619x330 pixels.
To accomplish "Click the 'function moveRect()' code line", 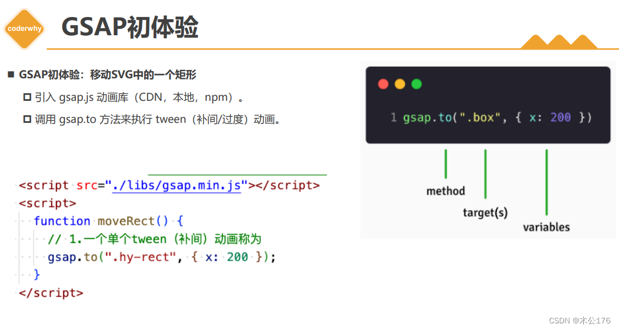I will 108,221.
